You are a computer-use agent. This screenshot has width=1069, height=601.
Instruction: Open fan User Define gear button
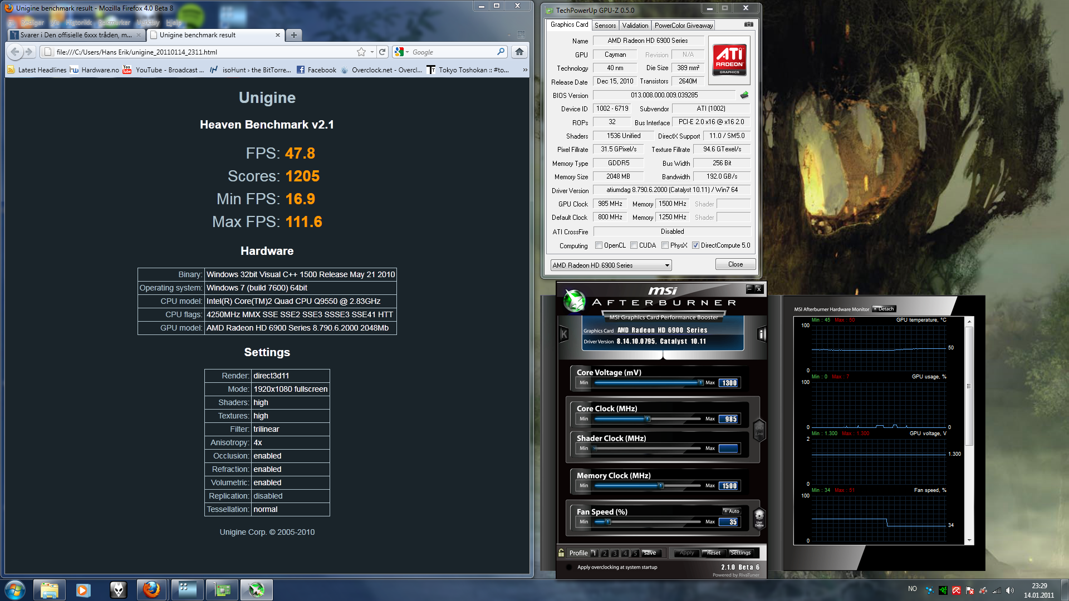pyautogui.click(x=759, y=518)
